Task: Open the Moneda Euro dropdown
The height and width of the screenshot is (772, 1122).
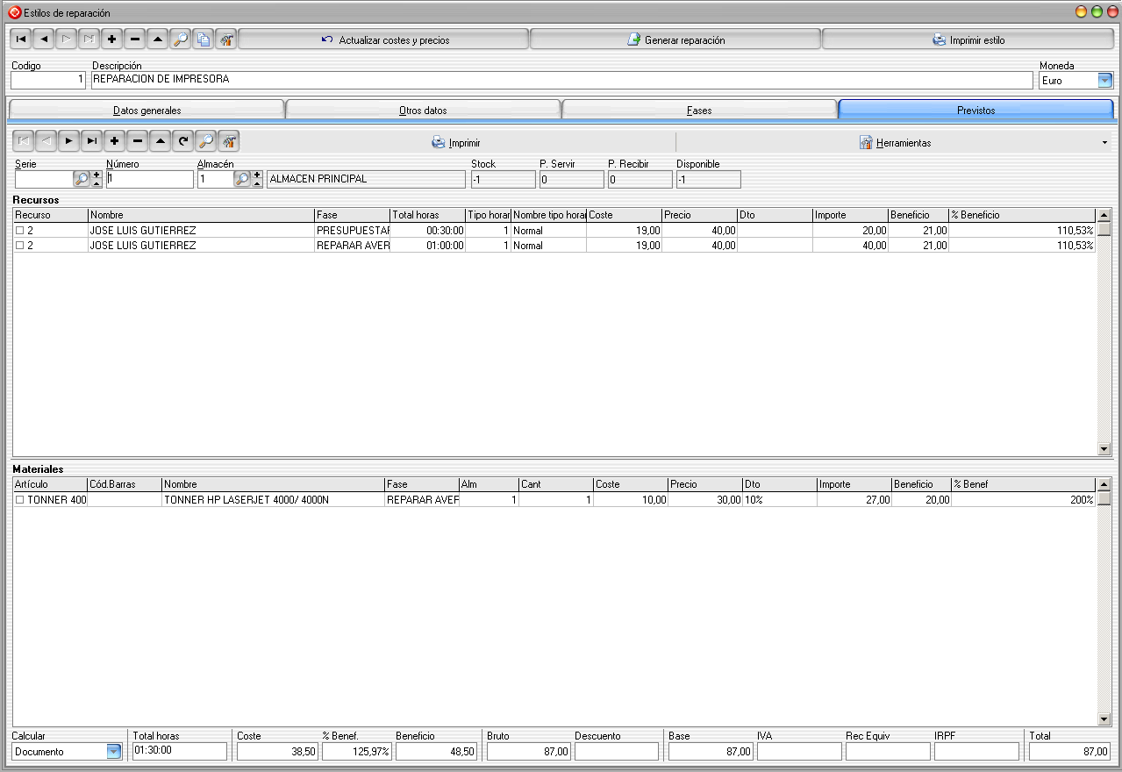Action: coord(1105,81)
